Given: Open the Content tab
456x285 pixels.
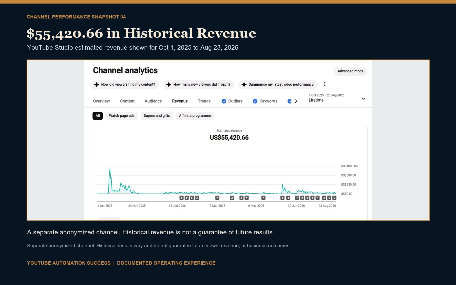Looking at the screenshot, I should (x=127, y=101).
